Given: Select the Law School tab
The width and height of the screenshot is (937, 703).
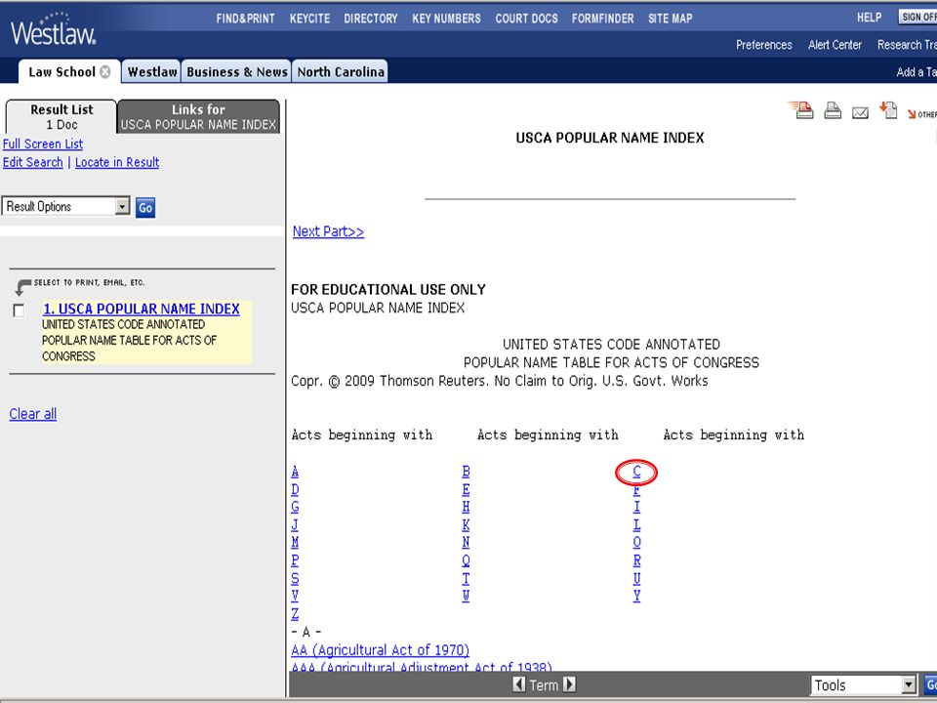Looking at the screenshot, I should click(61, 71).
